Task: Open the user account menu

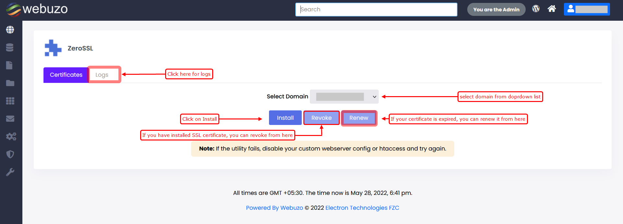Action: [587, 9]
